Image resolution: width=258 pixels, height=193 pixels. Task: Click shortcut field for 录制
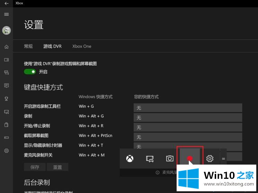pyautogui.click(x=188, y=117)
